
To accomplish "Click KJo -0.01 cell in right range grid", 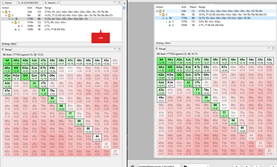I will point(170,83).
